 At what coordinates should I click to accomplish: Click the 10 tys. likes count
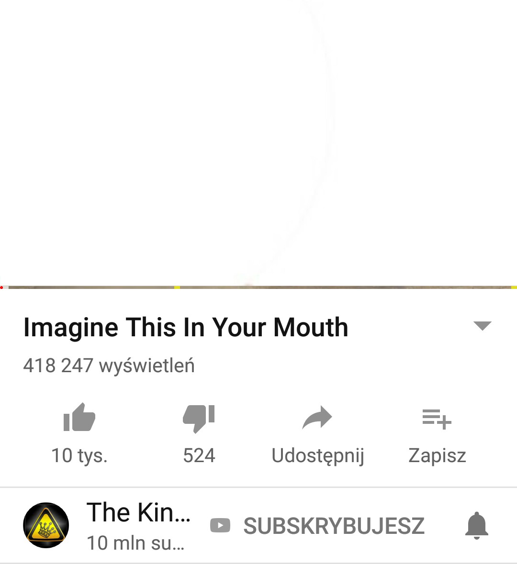point(79,455)
